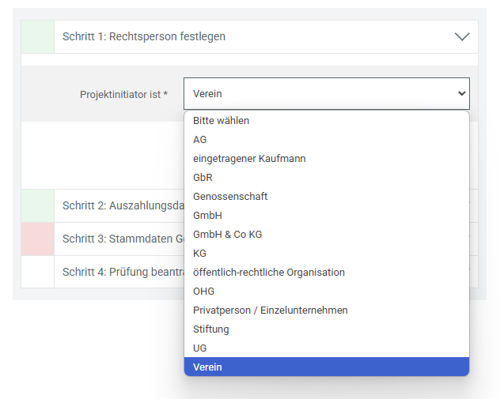Select the 'Bitte wählen' option
The image size is (500, 399).
222,121
